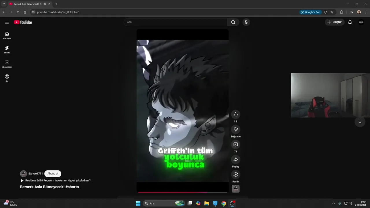
Task: Open the dvso1771 channel avatar
Action: (x=23, y=174)
